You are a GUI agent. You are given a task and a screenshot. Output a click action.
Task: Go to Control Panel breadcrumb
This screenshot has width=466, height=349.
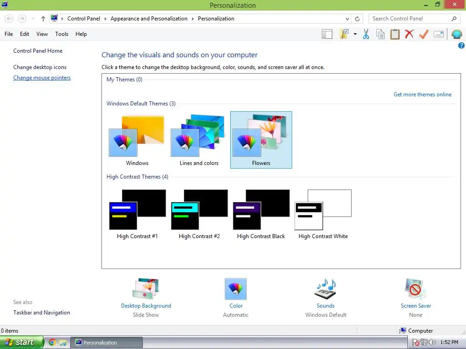(x=84, y=19)
